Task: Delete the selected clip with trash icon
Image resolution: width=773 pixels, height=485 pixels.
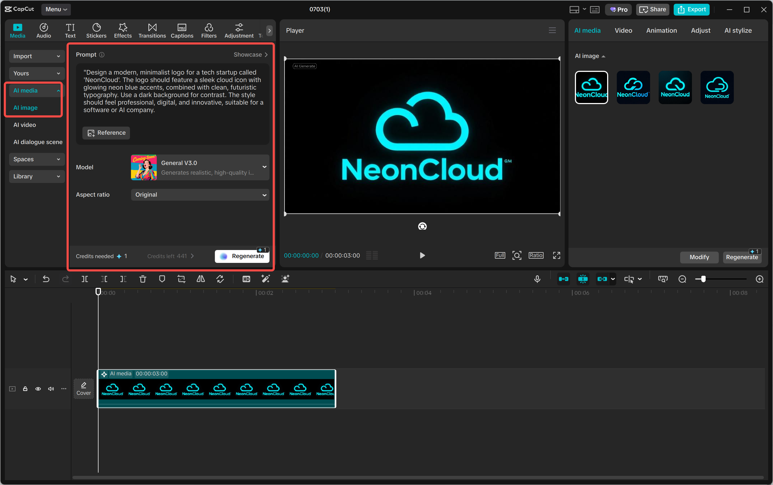Action: (143, 279)
